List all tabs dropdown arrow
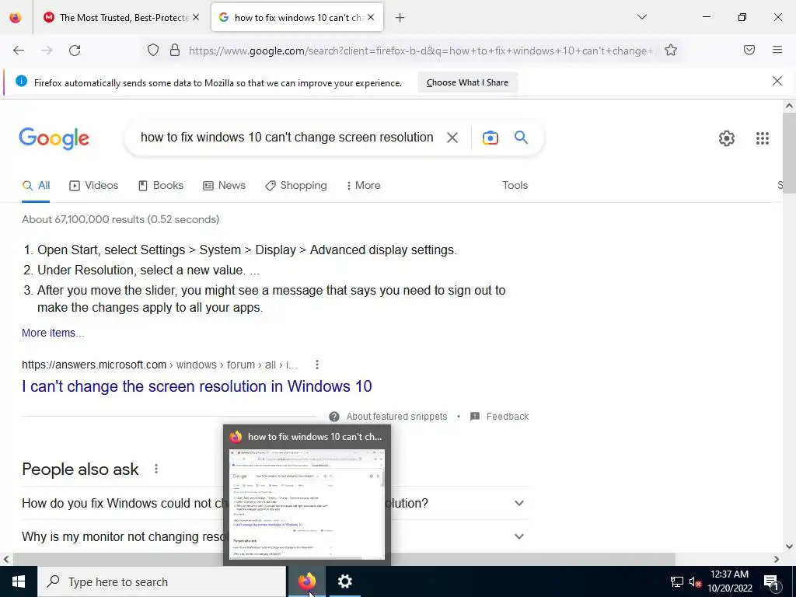 pyautogui.click(x=642, y=17)
